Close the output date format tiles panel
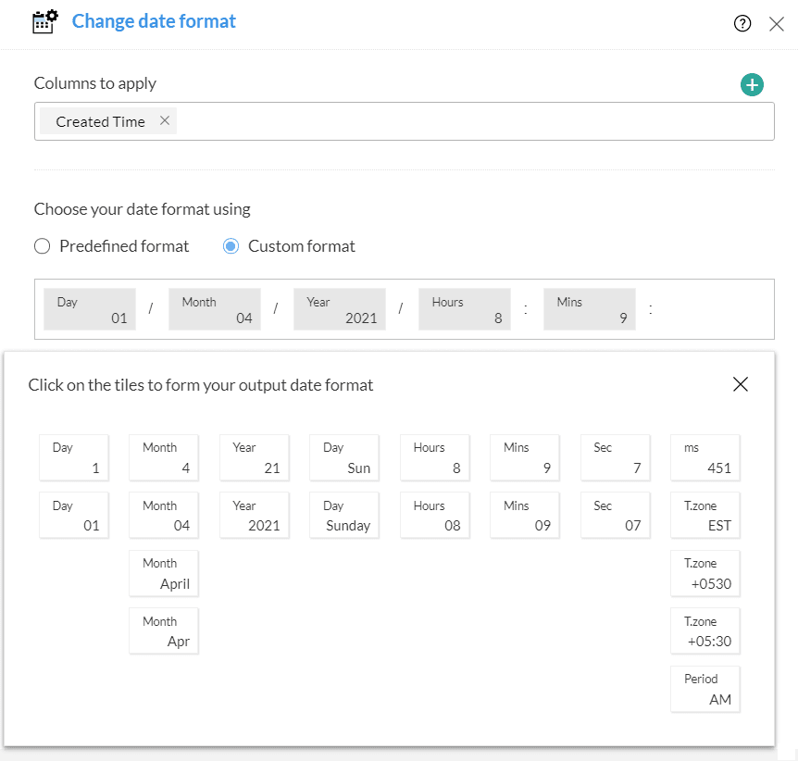798x761 pixels. [740, 384]
